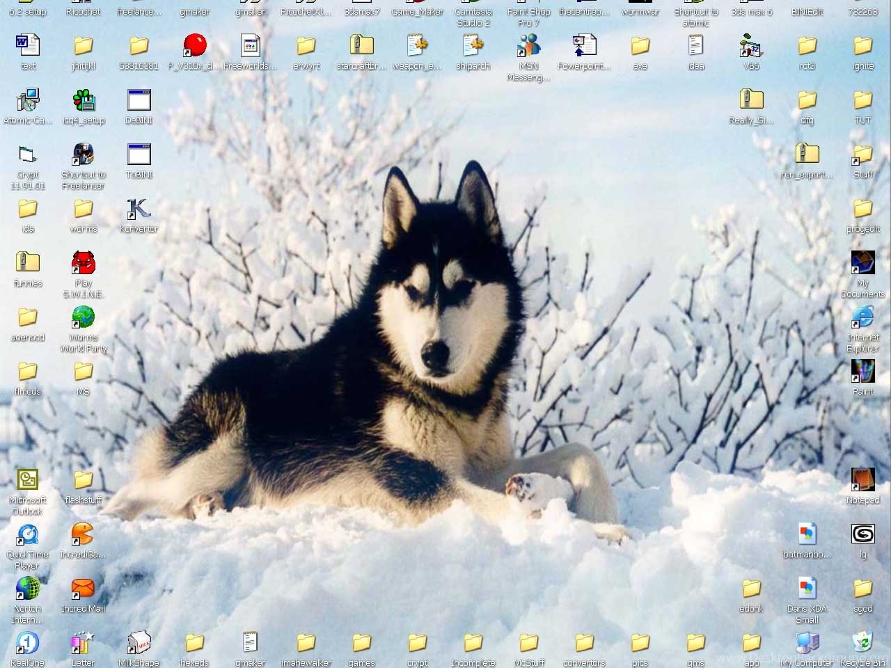Open the progedit folder
This screenshot has width=891, height=668.
pos(863,209)
